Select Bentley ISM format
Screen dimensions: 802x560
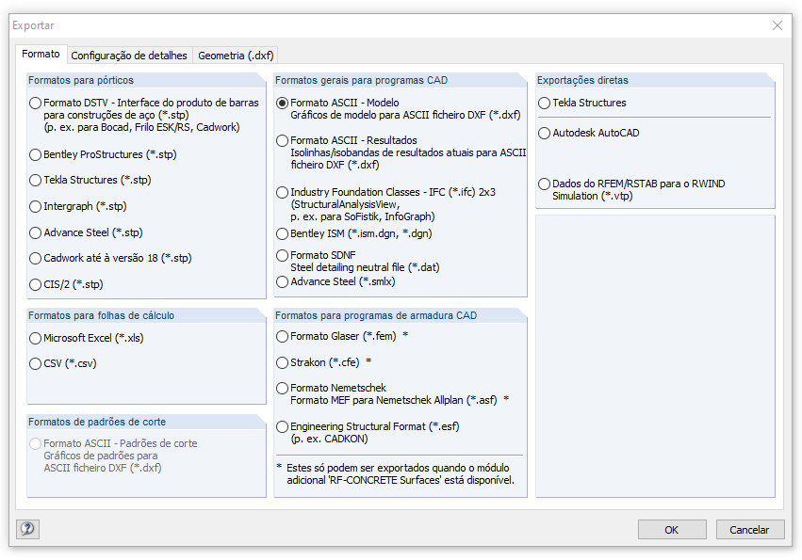[282, 232]
